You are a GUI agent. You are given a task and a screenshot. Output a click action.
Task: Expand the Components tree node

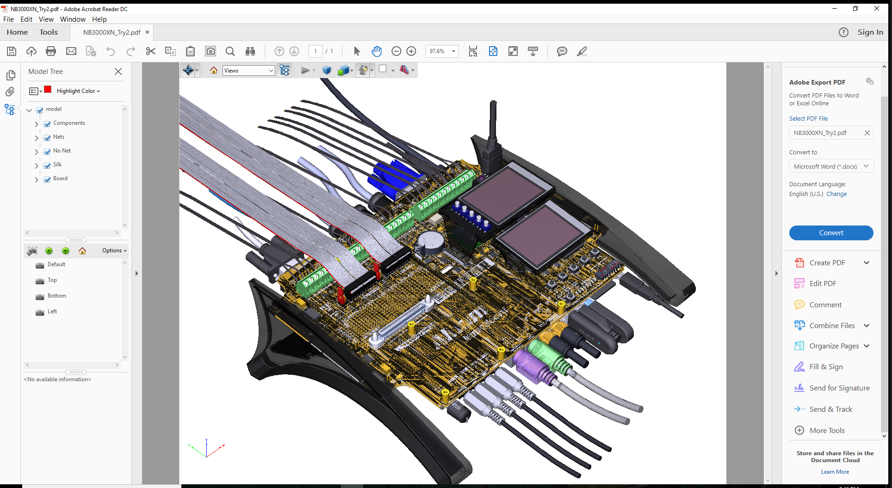pos(37,124)
